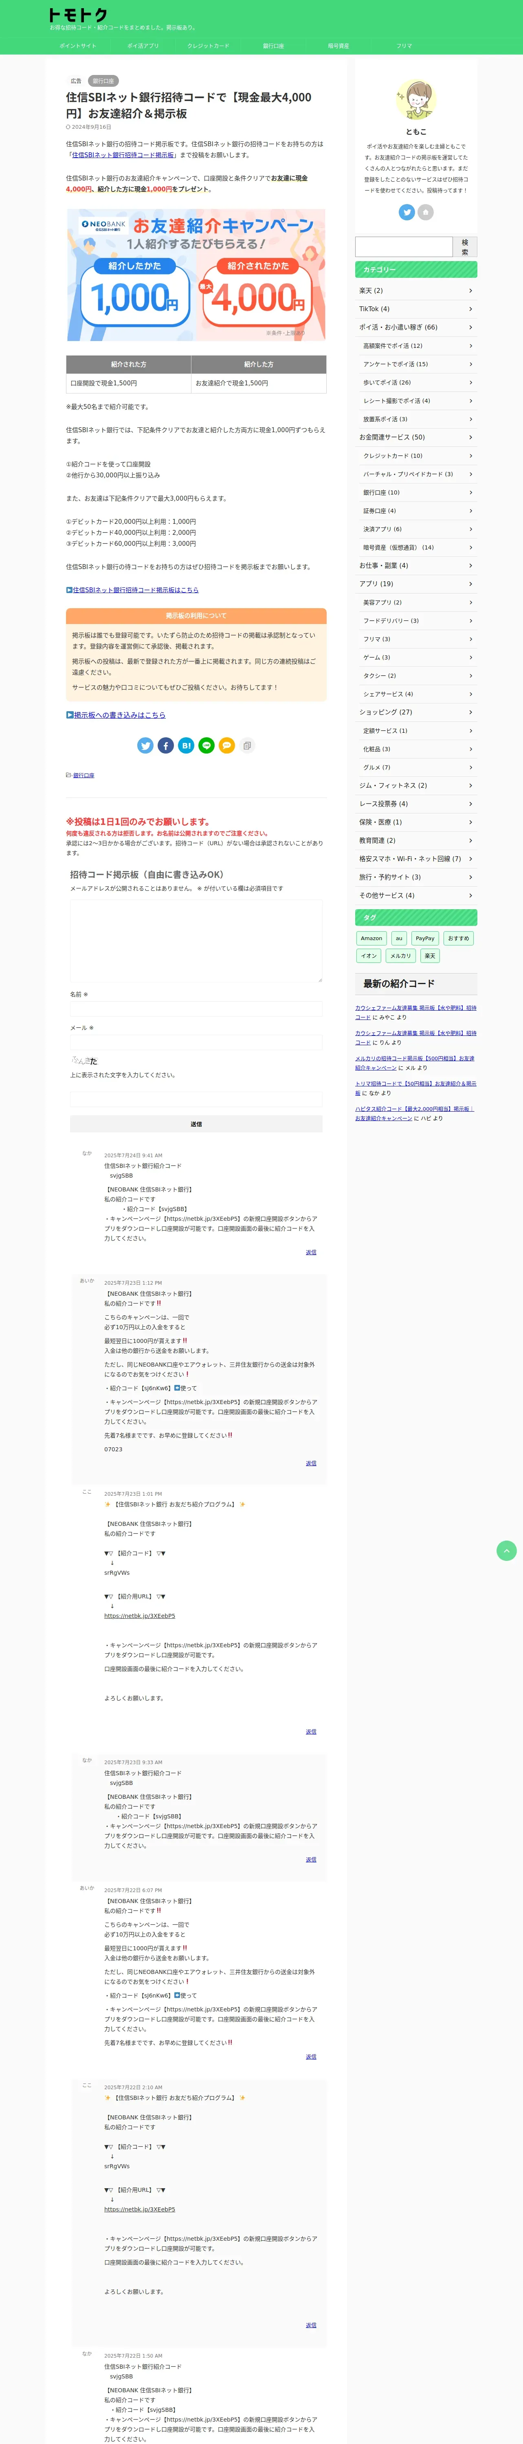The image size is (523, 2444).
Task: Bookmark with the Hatena B! icon
Action: [x=186, y=746]
